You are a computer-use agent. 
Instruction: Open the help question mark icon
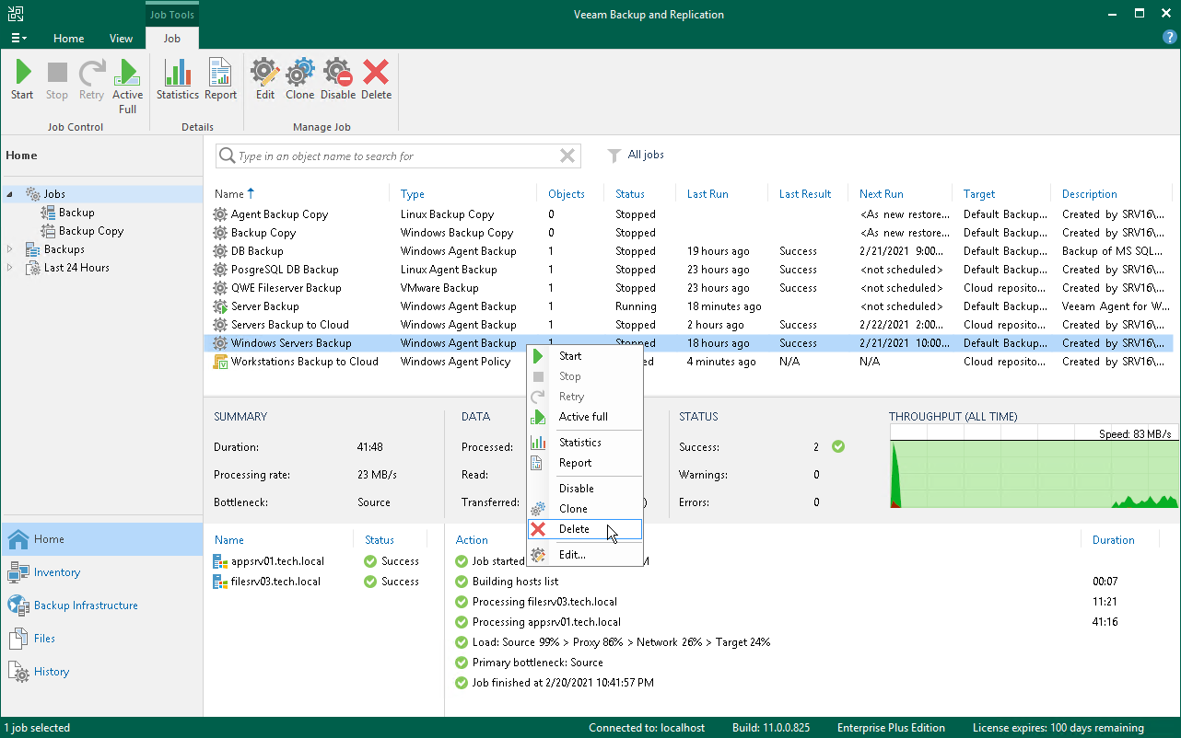(x=1170, y=37)
